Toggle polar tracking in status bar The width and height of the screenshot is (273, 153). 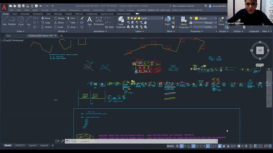point(193,146)
